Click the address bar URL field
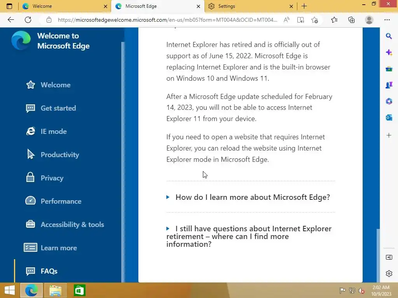The image size is (398, 298). pyautogui.click(x=167, y=20)
